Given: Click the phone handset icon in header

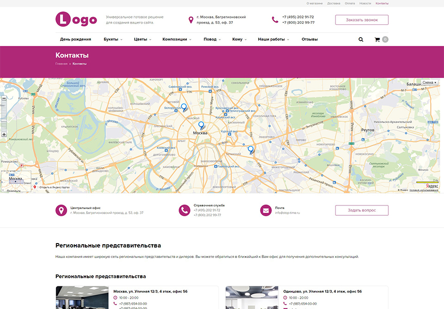Looking at the screenshot, I should tap(275, 20).
